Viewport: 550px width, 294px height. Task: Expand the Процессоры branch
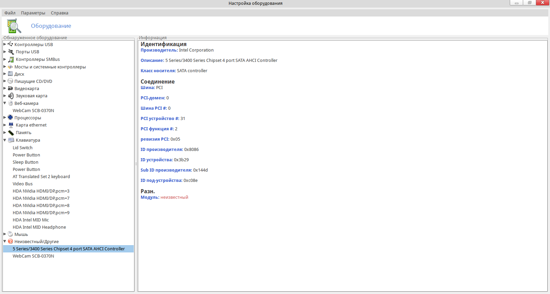click(x=5, y=118)
